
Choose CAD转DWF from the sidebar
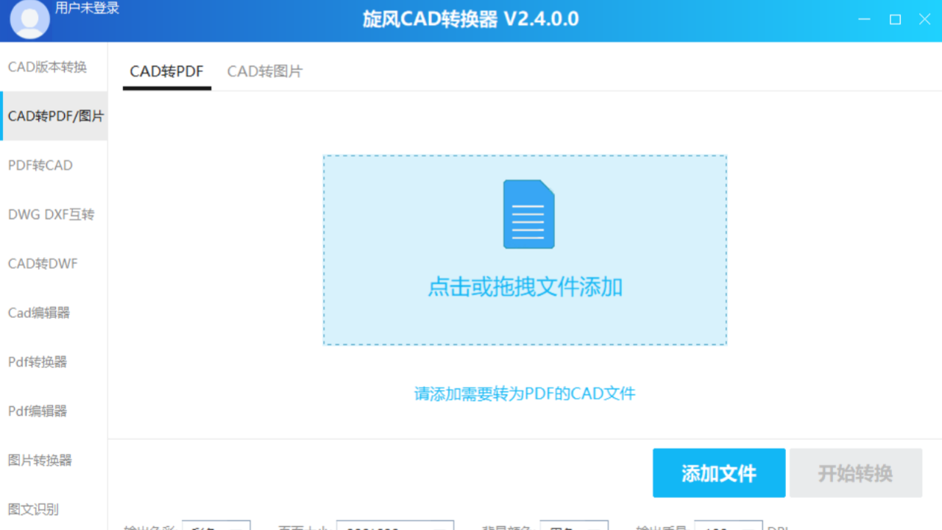click(x=43, y=264)
